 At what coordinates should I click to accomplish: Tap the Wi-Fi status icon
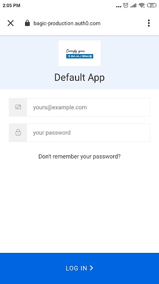(x=142, y=5)
